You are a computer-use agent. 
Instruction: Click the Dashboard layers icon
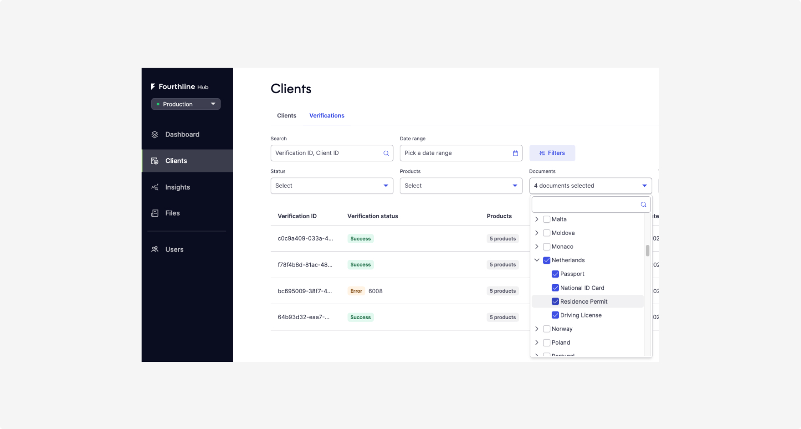[x=155, y=135]
